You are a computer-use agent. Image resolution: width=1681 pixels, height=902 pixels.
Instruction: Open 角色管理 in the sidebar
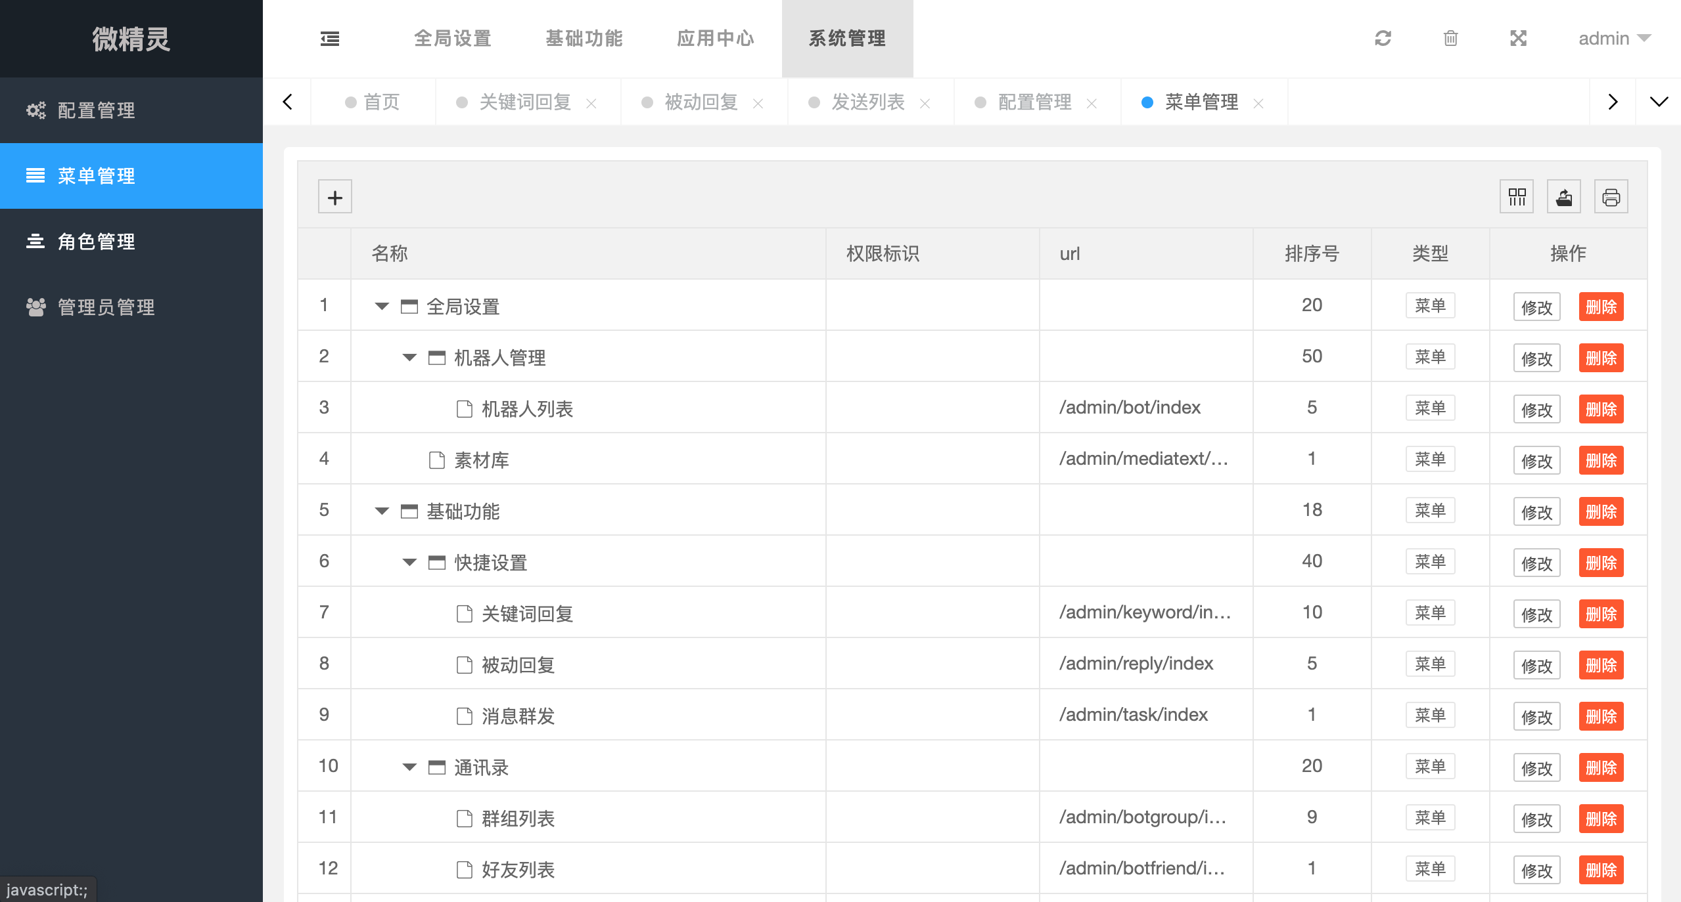(x=97, y=242)
